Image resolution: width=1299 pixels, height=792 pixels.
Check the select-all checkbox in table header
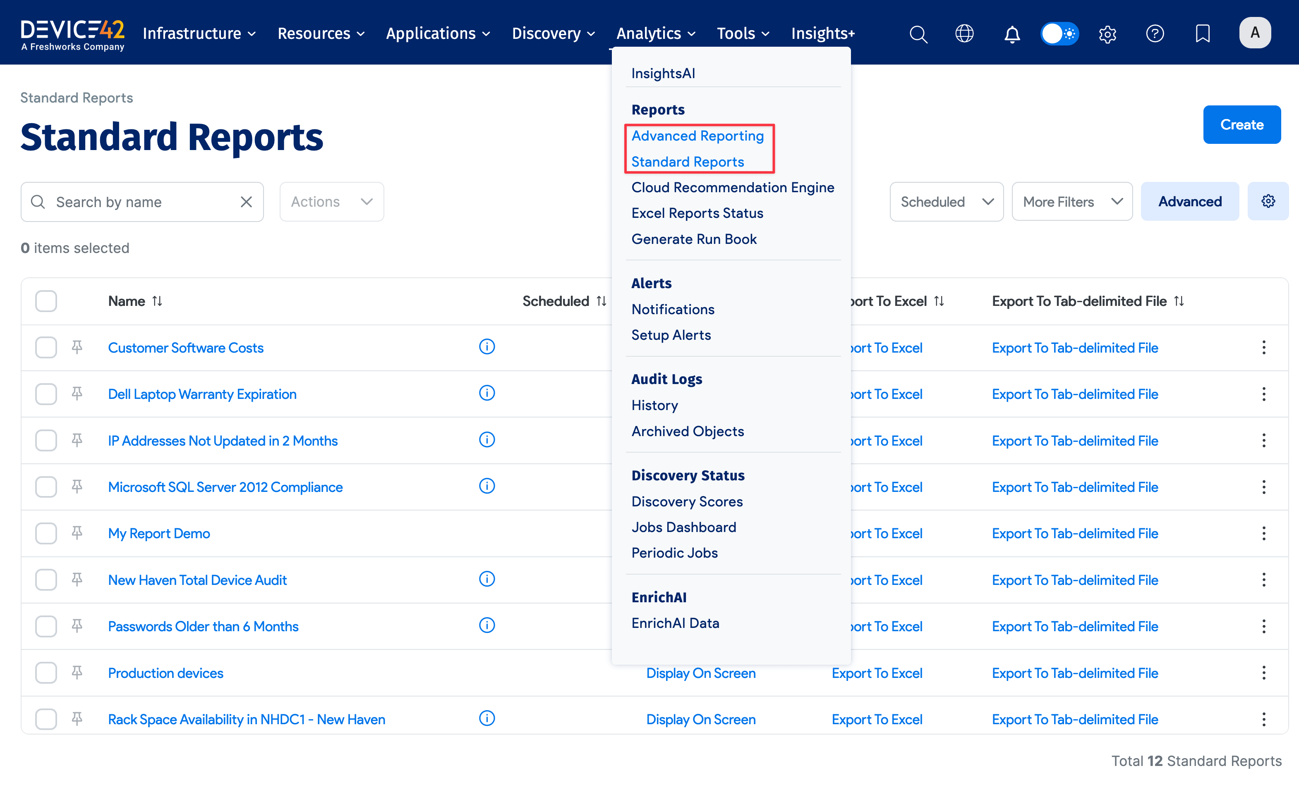point(46,301)
